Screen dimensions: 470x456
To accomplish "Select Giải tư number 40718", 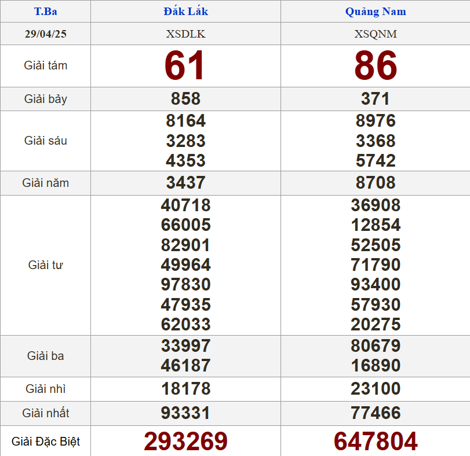I will (185, 205).
